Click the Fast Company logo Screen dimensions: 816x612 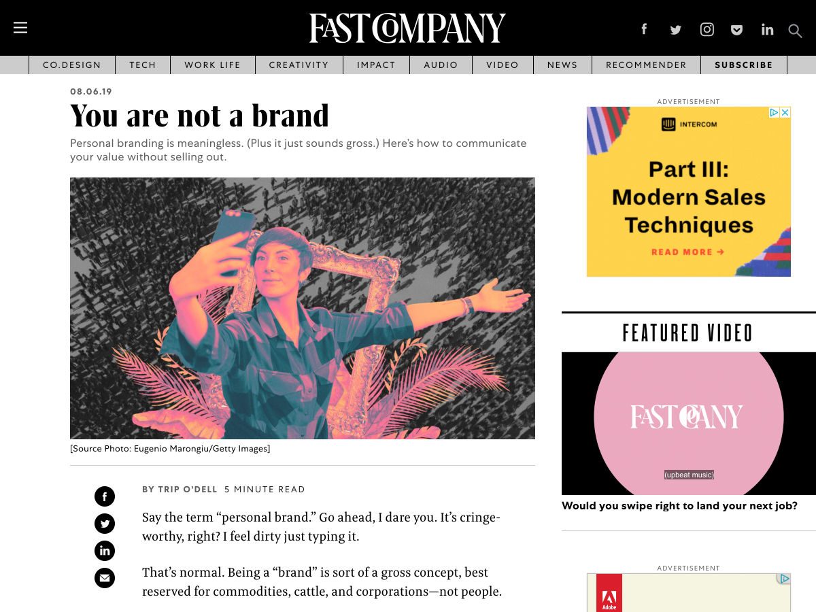[407, 28]
